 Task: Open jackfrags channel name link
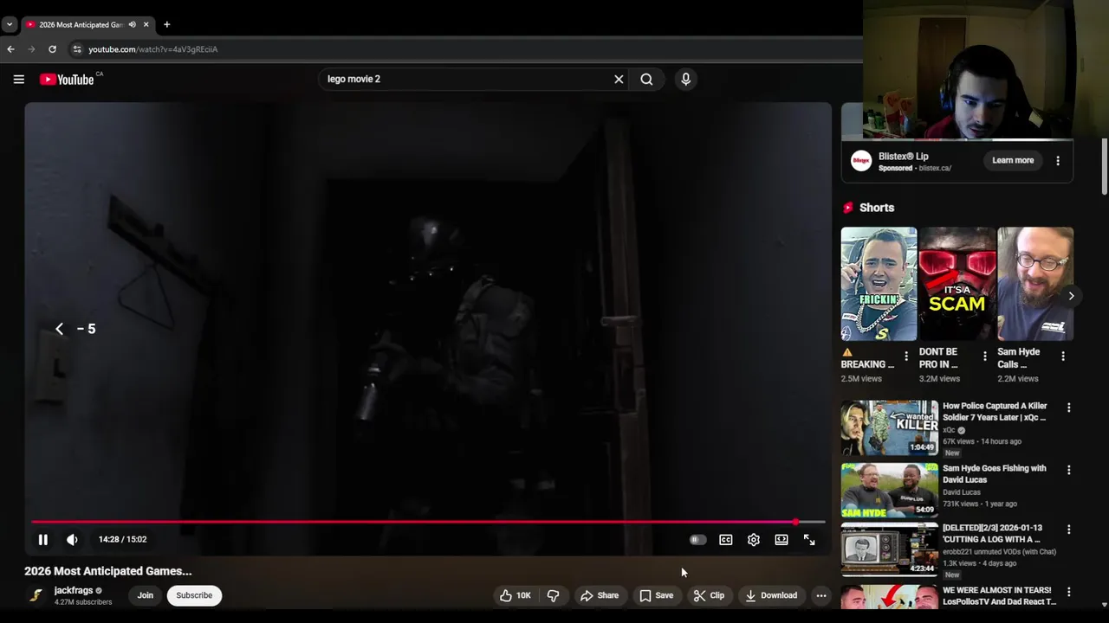pos(74,590)
